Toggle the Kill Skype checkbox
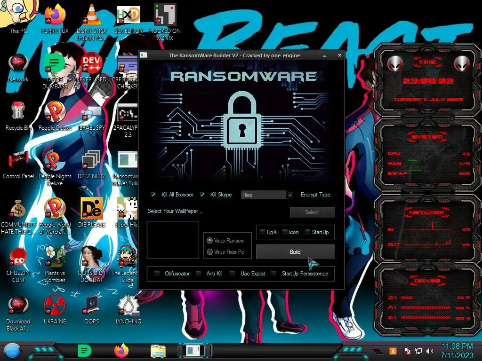 [x=202, y=194]
